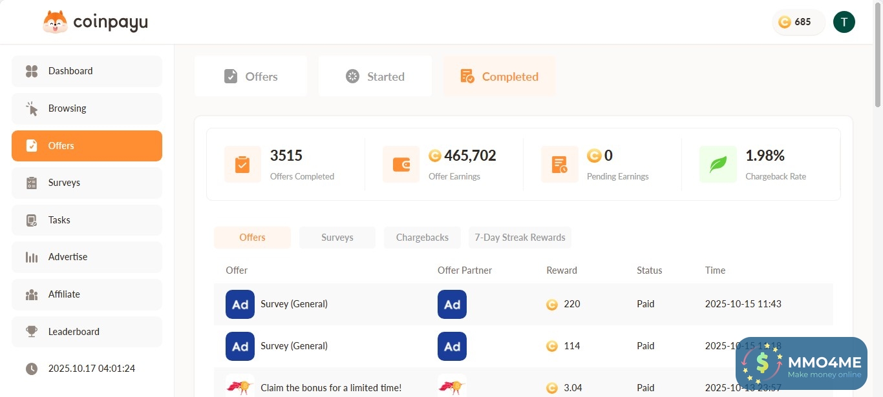883x397 pixels.
Task: Click Ad partner logo in 114 reward row
Action: pos(452,346)
